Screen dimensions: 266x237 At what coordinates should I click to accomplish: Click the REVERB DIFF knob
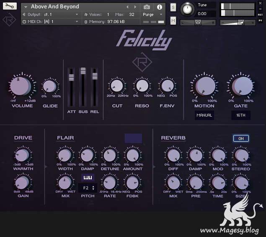tap(173, 155)
